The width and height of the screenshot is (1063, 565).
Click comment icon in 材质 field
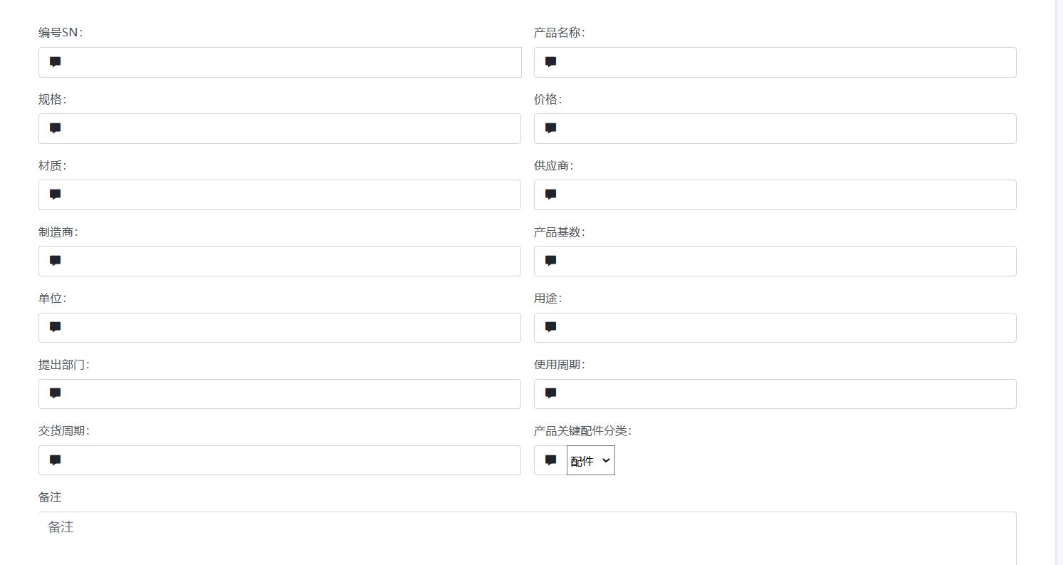click(x=56, y=195)
